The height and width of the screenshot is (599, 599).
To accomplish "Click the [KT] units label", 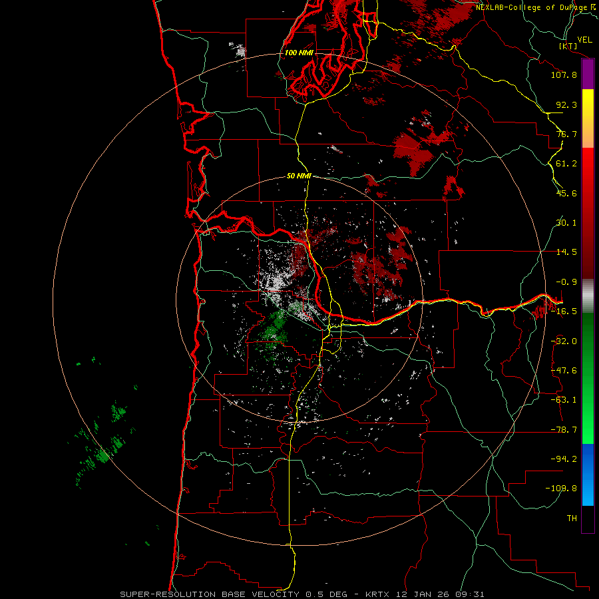I will 568,46.
